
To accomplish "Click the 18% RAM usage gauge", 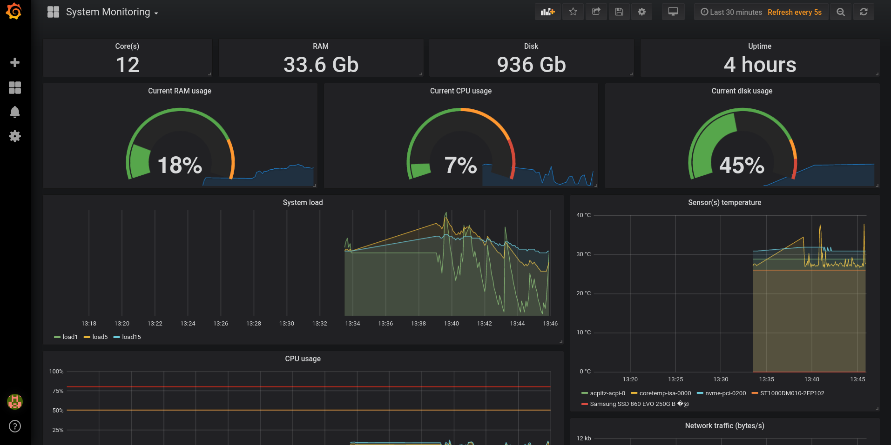I will coord(180,144).
